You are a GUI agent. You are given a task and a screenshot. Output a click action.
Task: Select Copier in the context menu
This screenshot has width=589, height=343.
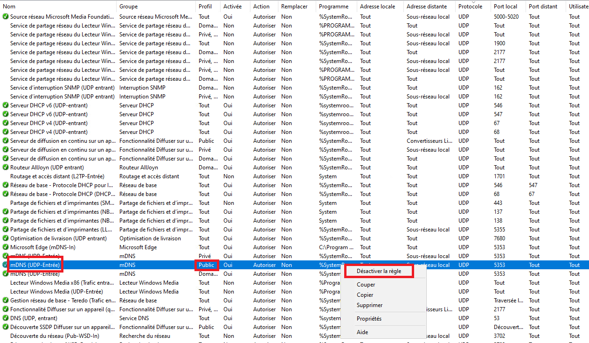coord(365,295)
